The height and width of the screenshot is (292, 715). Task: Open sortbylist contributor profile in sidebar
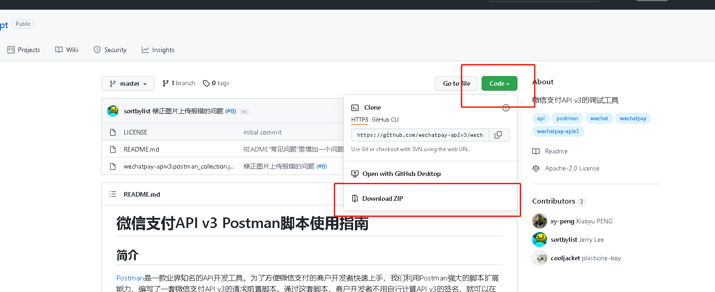click(577, 239)
